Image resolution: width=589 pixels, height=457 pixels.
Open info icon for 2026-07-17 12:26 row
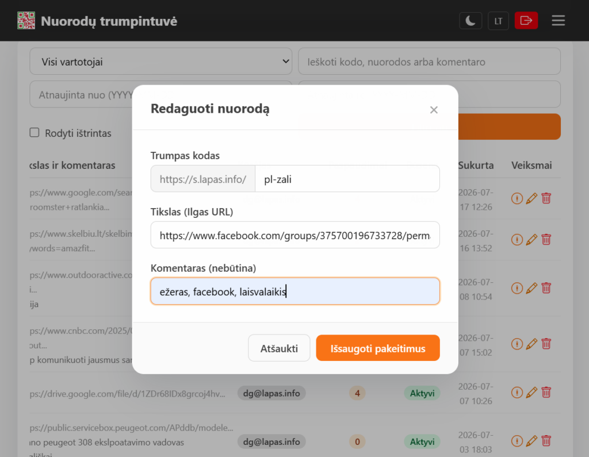tap(517, 198)
